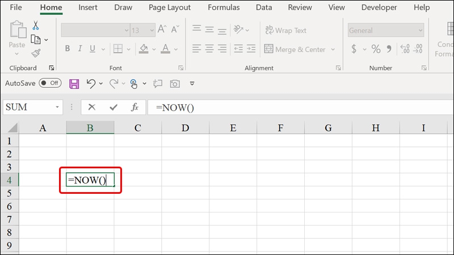Apply middle align to cell
This screenshot has width=454, height=255.
point(209,29)
